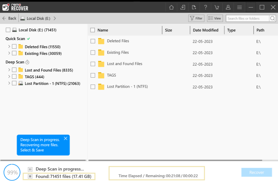Tick the TAGS folder checkbox in file list
Viewport: 278px width, 182px height.
[x=93, y=75]
